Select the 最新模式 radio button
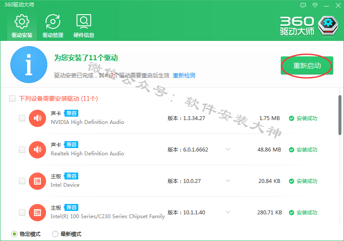This screenshot has width=344, height=241. tap(55, 234)
